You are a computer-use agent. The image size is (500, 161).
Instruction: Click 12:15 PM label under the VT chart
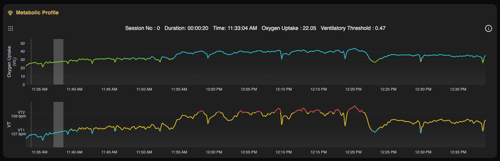point(318,152)
